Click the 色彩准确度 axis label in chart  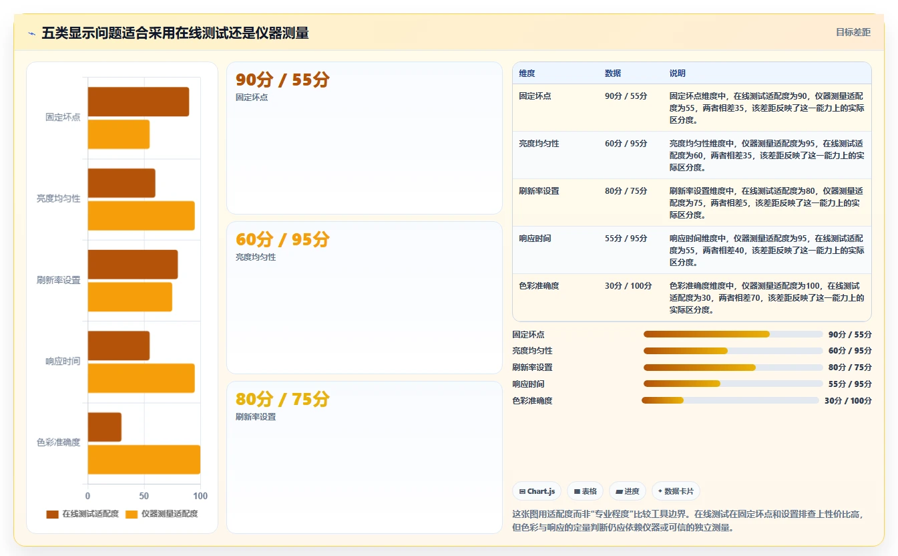click(x=59, y=442)
